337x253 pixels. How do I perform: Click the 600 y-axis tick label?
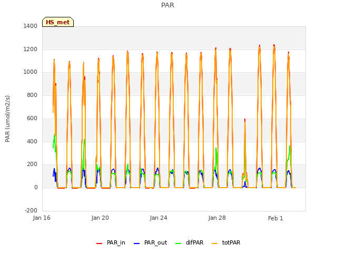pos(32,118)
